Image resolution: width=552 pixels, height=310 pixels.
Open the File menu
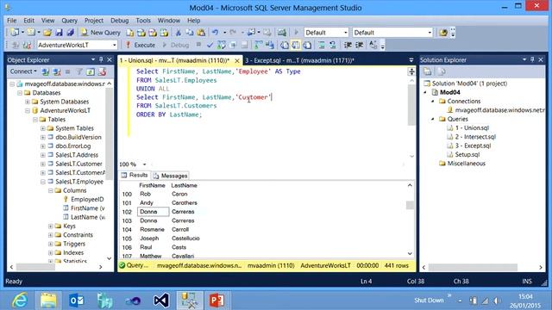tap(11, 21)
